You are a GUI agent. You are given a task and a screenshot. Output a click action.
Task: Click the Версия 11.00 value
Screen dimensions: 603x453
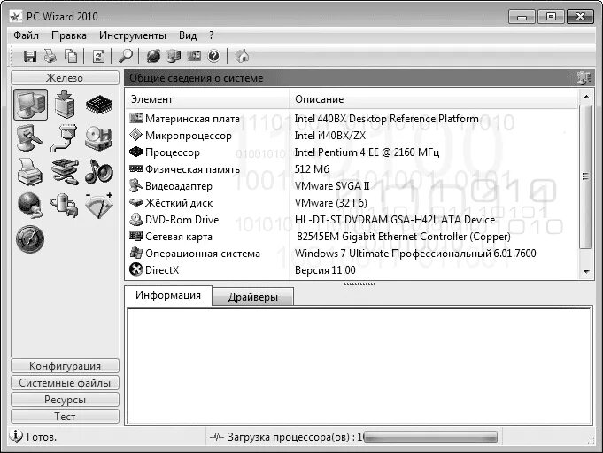point(325,270)
